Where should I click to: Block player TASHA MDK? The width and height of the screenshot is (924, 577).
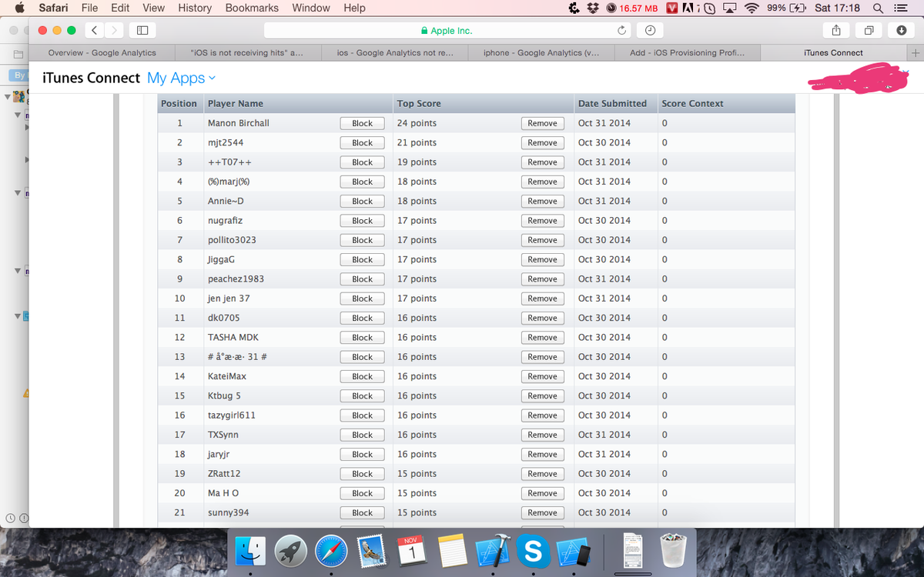[x=362, y=338]
